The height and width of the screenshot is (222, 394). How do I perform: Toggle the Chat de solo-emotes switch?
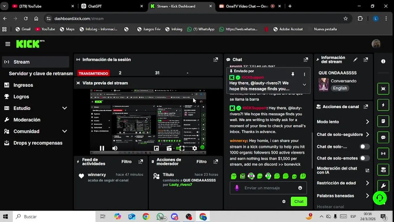coord(365,158)
